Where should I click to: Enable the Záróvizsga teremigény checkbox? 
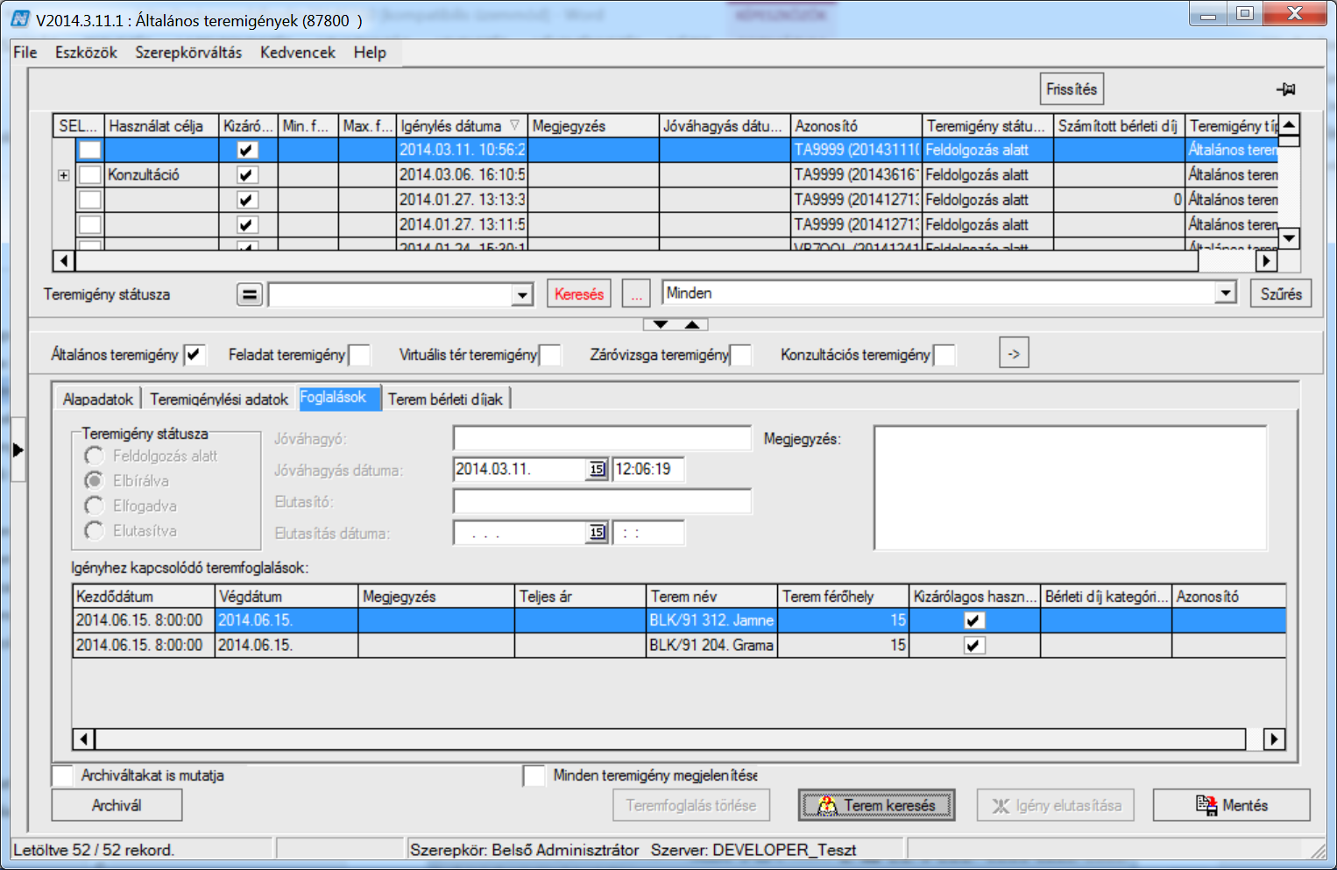740,355
